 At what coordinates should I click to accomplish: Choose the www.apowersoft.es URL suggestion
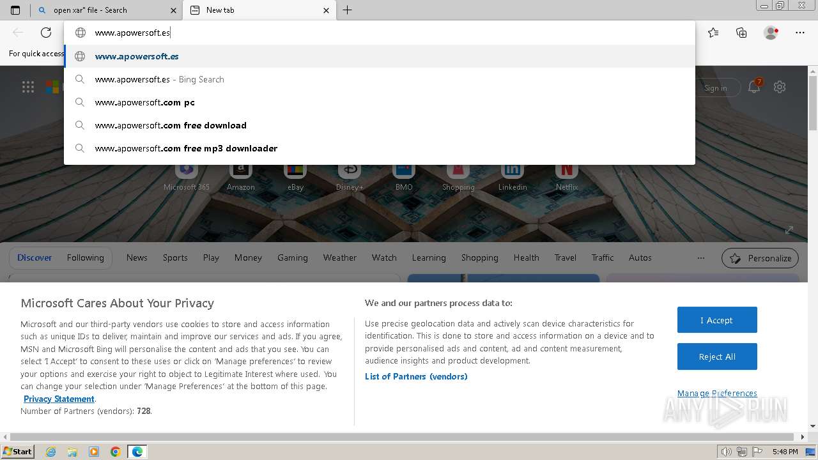click(x=379, y=56)
